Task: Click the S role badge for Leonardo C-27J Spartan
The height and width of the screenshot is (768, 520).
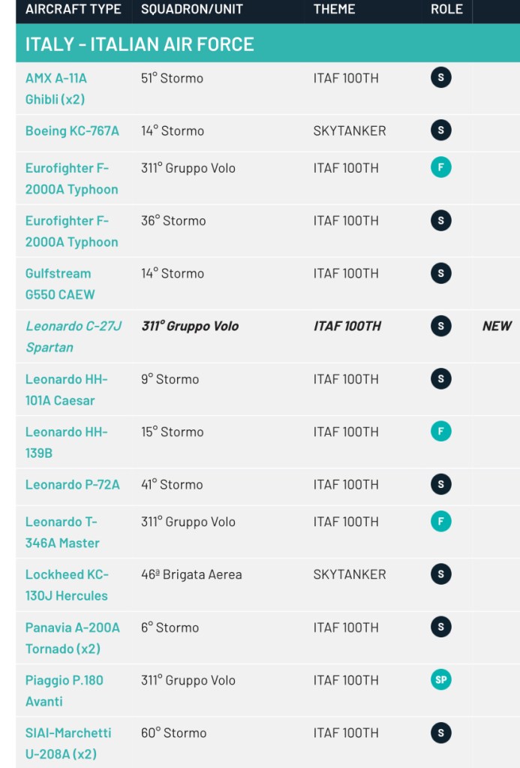Action: pyautogui.click(x=440, y=326)
